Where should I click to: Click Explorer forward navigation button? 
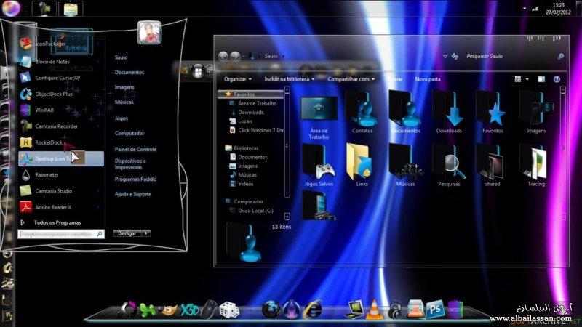235,57
